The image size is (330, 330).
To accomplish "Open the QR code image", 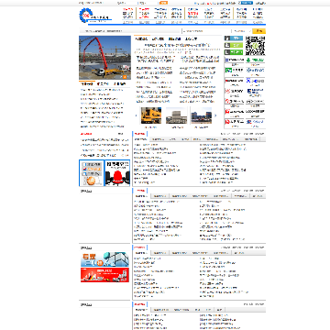I will click(256, 46).
